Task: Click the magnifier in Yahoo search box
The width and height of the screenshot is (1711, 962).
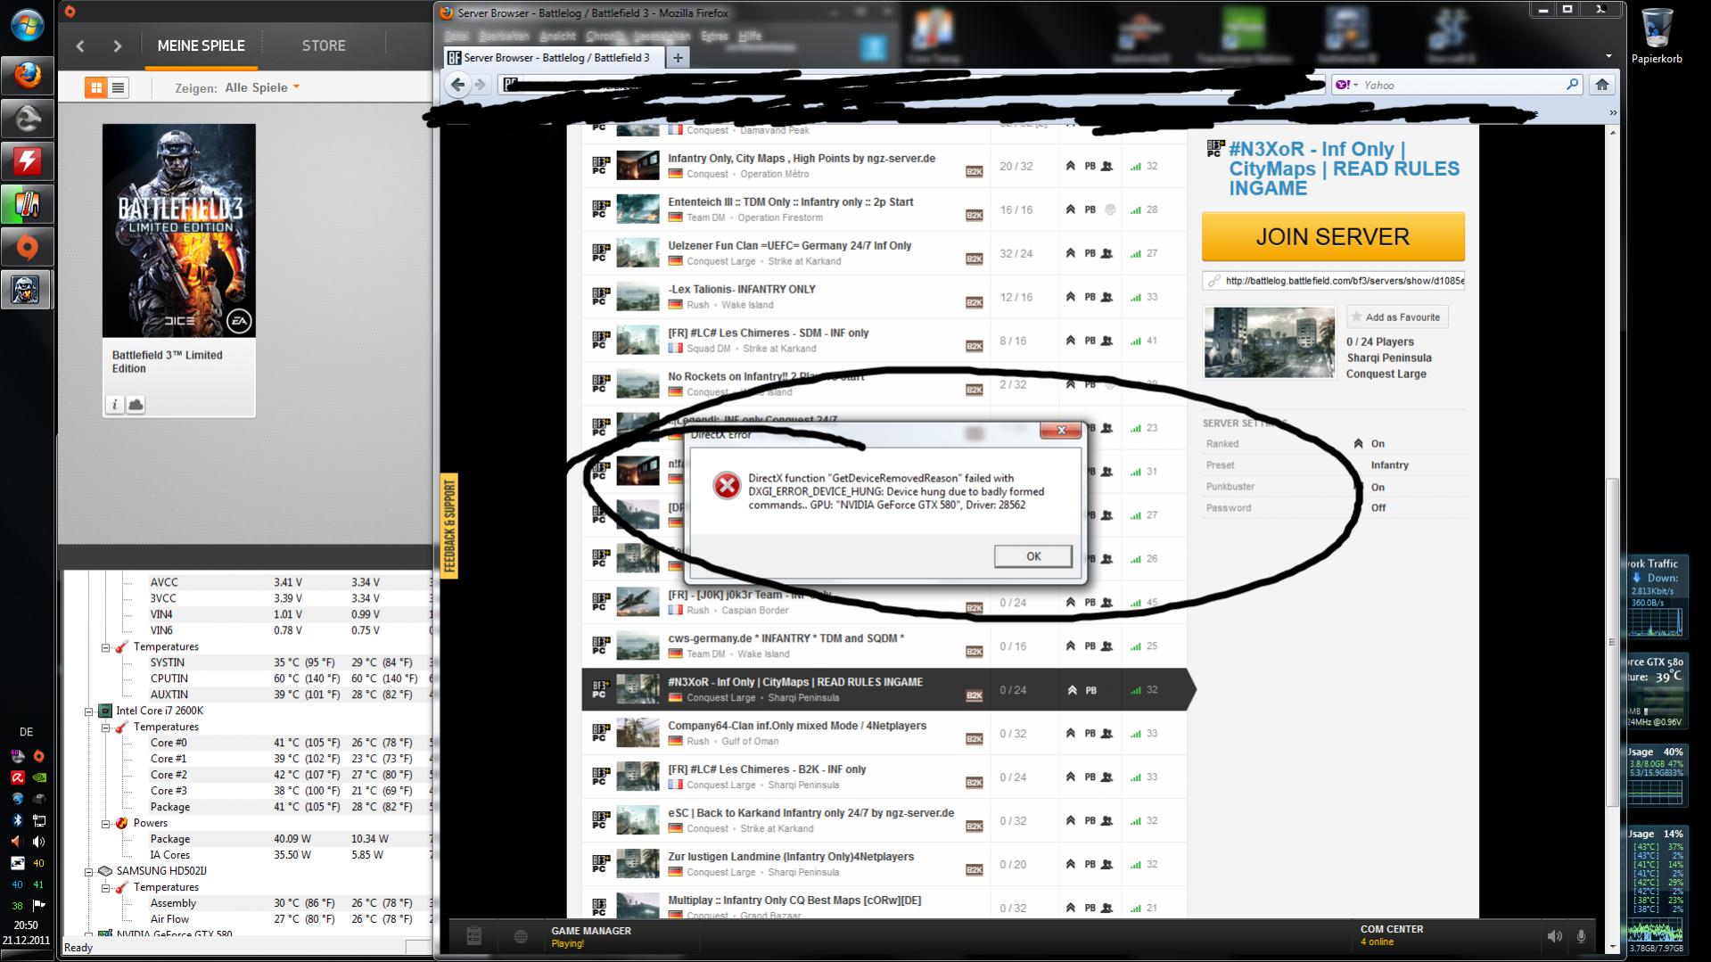Action: (x=1572, y=85)
